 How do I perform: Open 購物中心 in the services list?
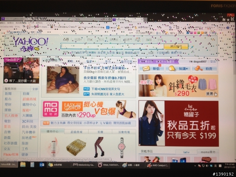click(29, 104)
